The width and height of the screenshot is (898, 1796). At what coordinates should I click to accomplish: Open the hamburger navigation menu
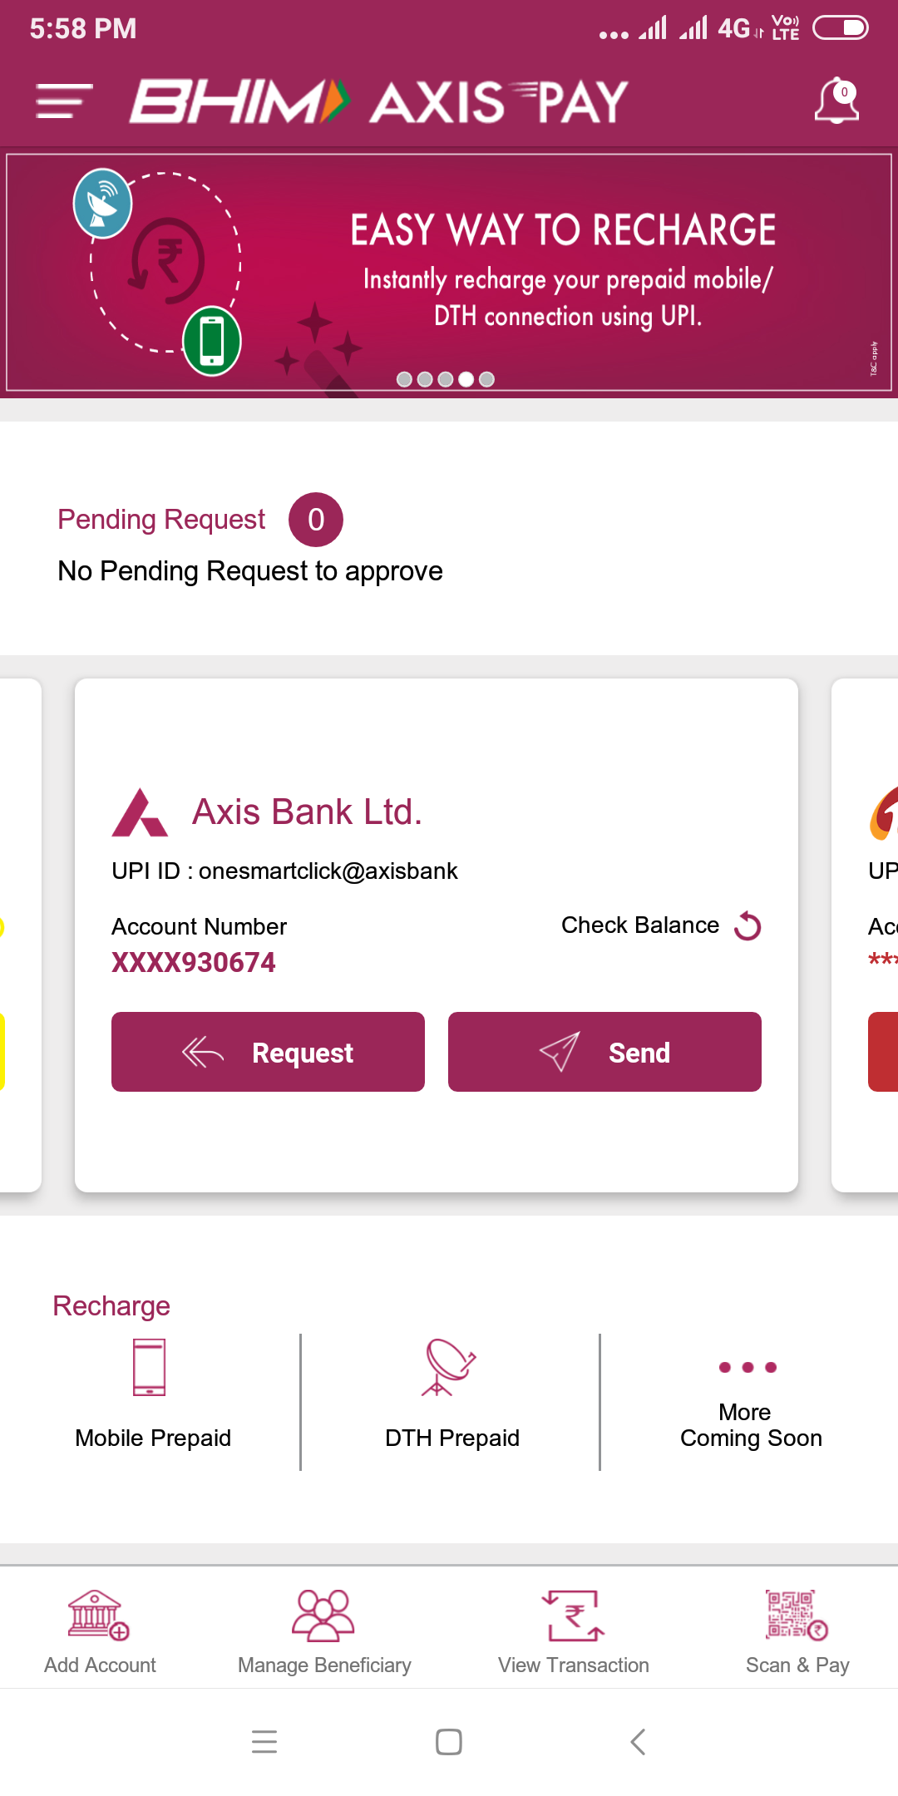[64, 101]
